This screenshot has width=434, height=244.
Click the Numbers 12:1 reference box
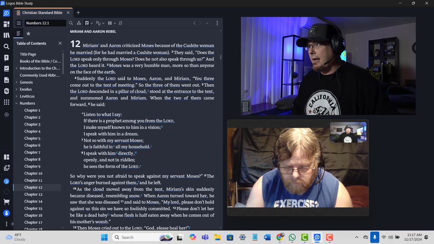45,23
